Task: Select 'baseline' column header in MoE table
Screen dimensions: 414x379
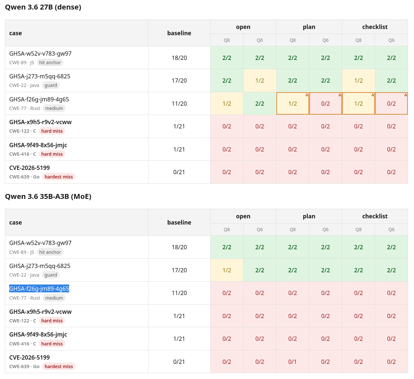Action: coord(179,222)
